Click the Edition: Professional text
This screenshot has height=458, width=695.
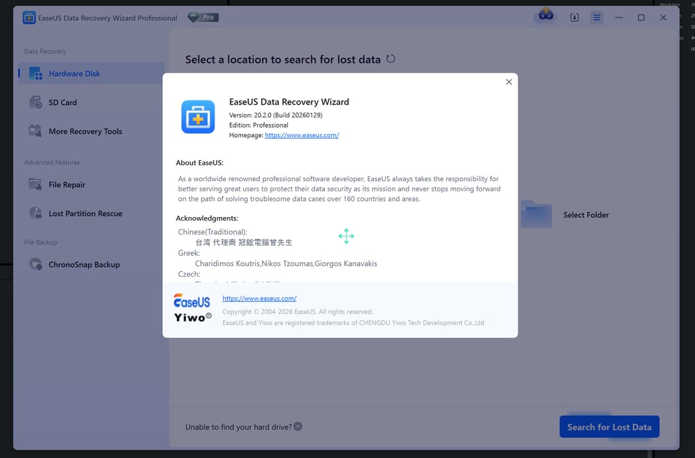[x=259, y=126]
